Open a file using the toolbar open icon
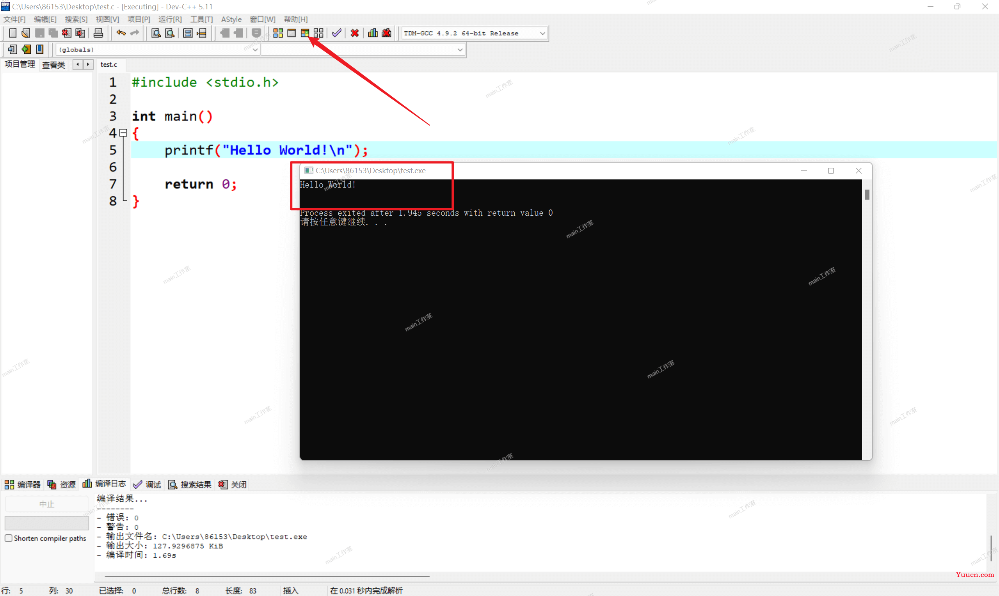The width and height of the screenshot is (999, 596). tap(26, 33)
